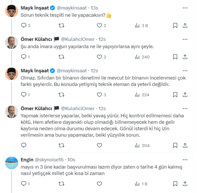This screenshot has width=197, height=193.
Task: Retweet Ömer Külahcı's 'Yapmak isterlerse' tweet
Action: coord(62,145)
